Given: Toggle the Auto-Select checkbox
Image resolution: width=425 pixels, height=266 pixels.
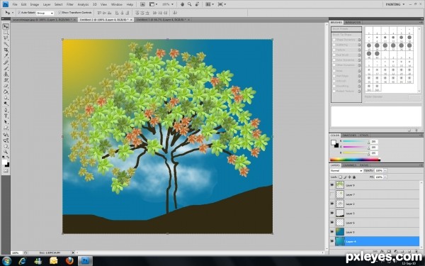Looking at the screenshot, I should point(19,13).
